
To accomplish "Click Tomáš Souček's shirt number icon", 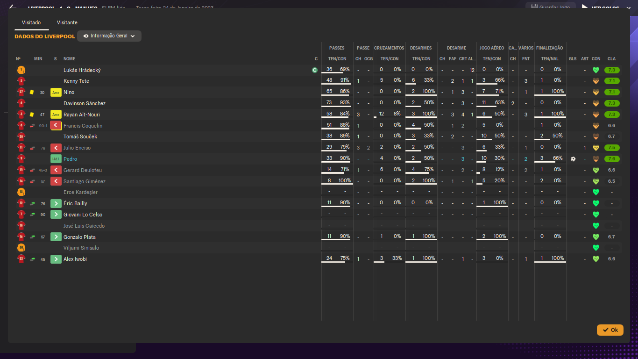I will (x=21, y=136).
